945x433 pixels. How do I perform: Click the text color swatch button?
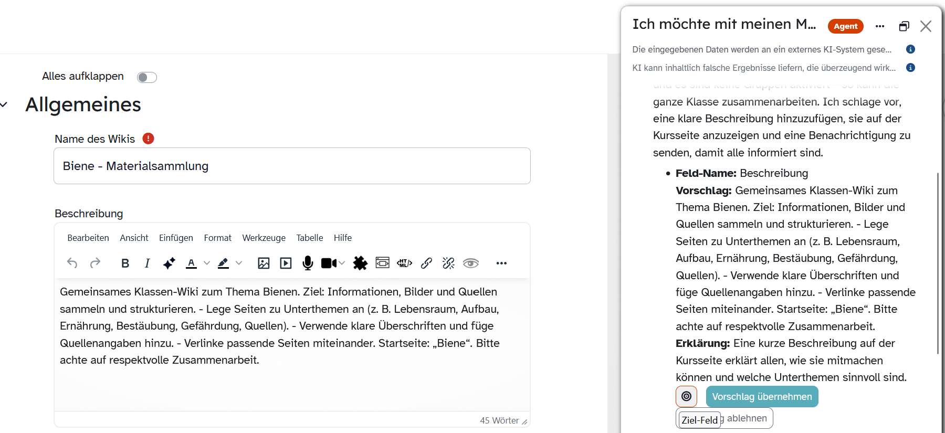192,263
